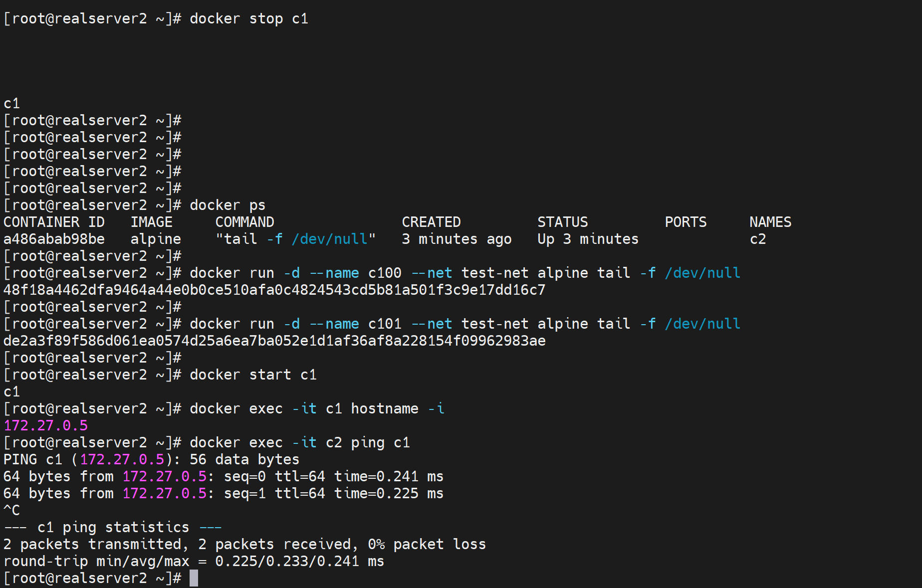Screen dimensions: 922x588
Task: Click the '3 minutes ago' created value
Action: point(456,239)
